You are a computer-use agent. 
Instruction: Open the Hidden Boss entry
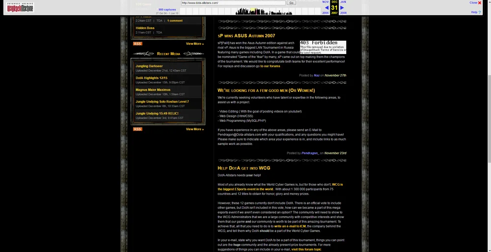(145, 28)
